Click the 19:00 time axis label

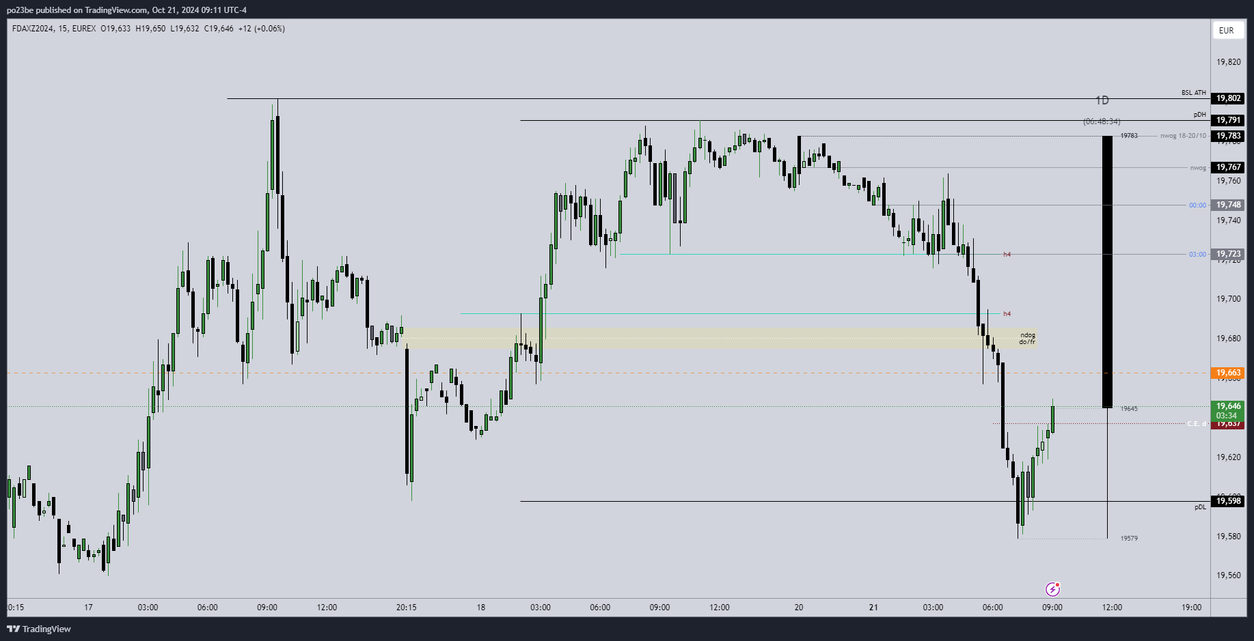tap(1192, 607)
